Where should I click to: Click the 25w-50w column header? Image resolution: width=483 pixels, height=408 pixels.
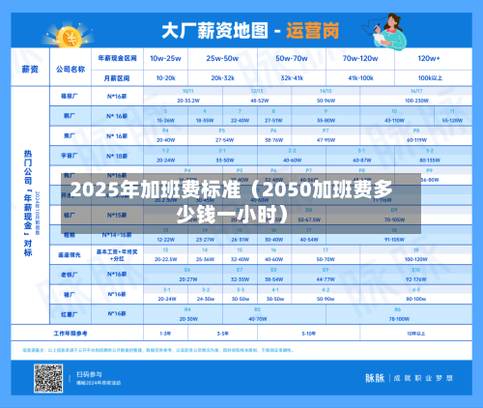coord(222,58)
